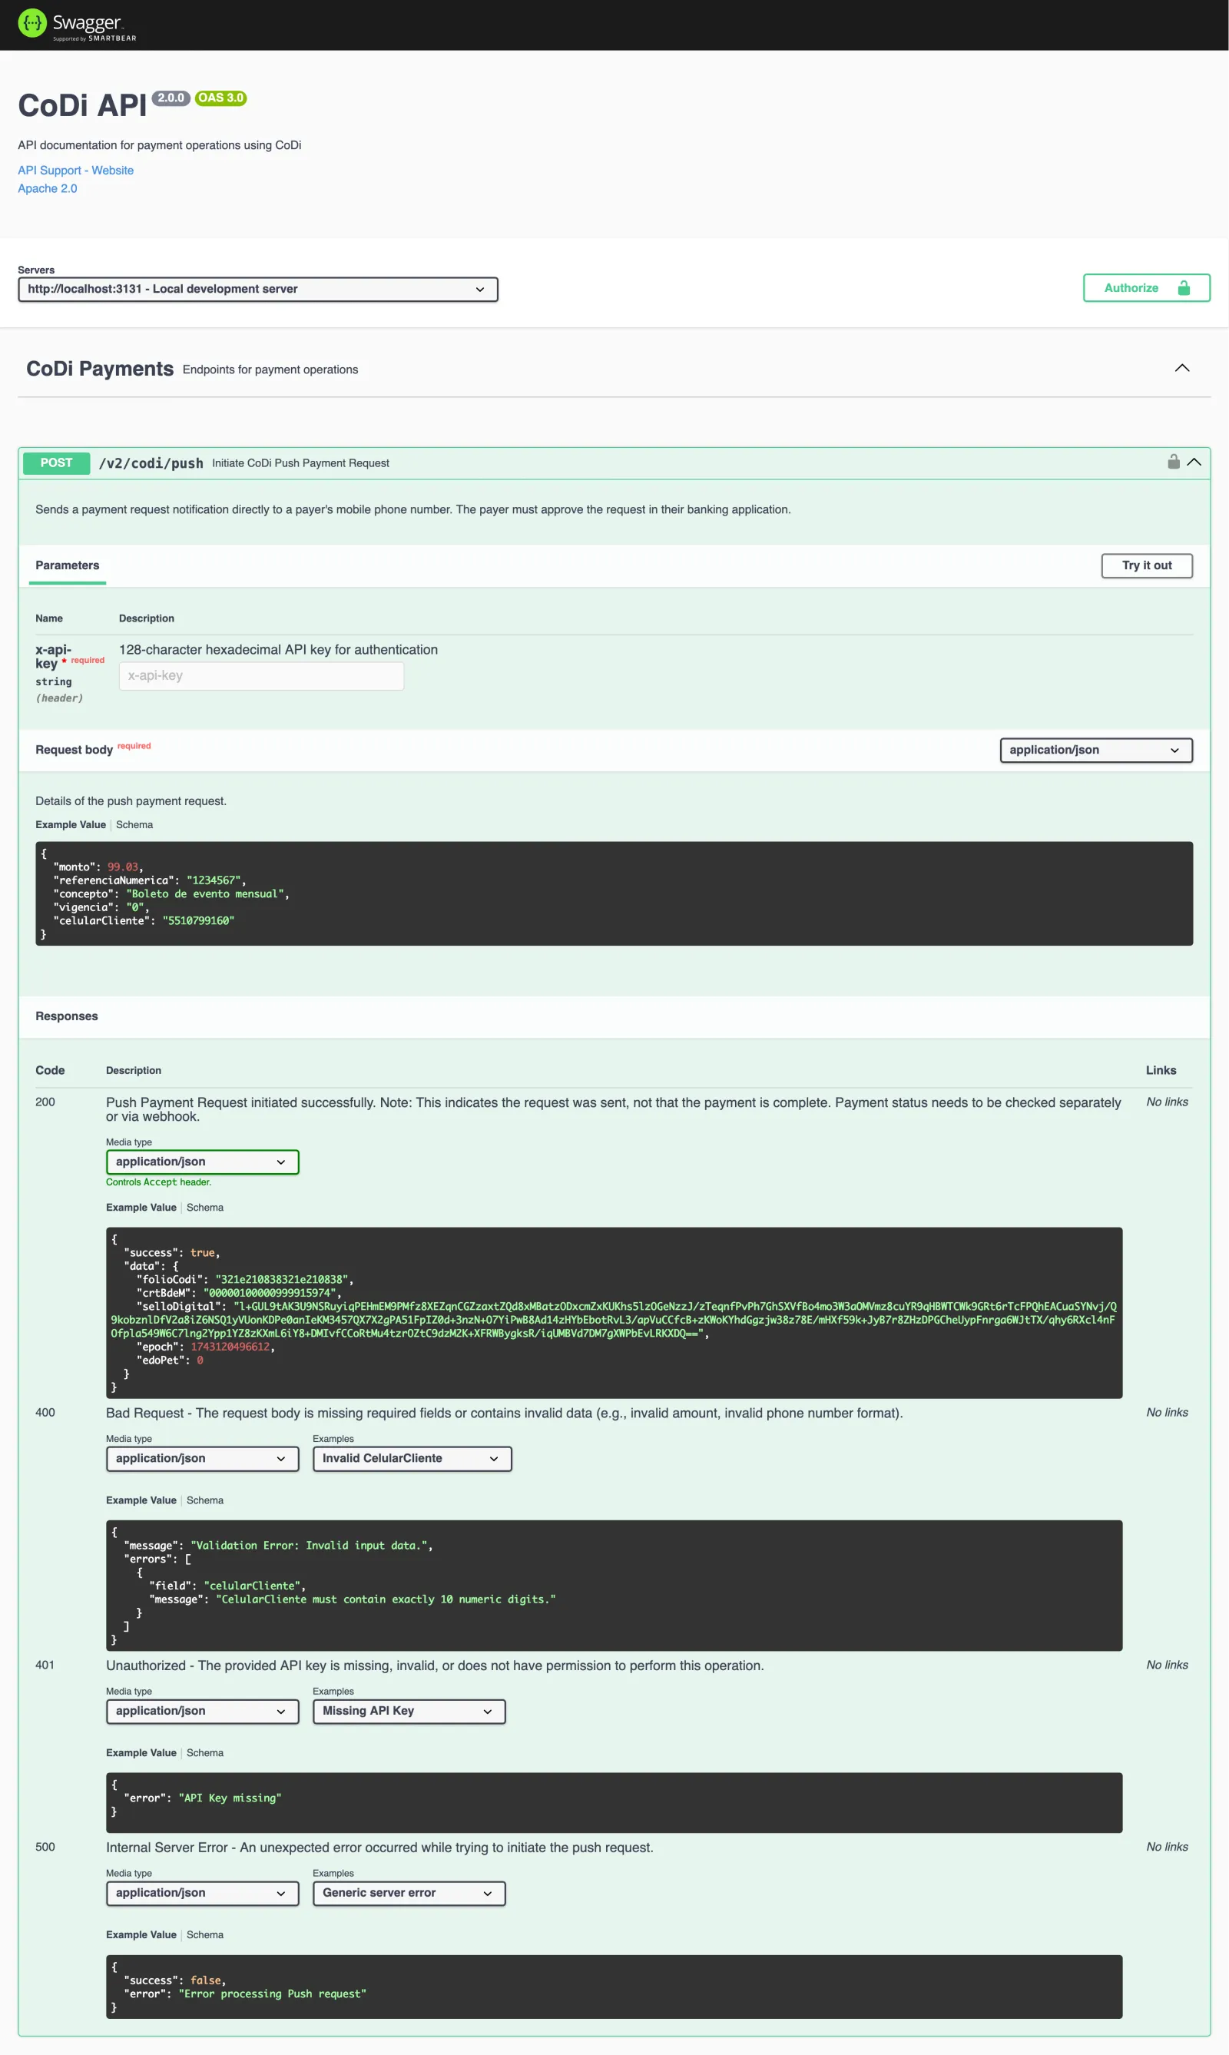Collapse the POST /v2/codi/push operation chevron
The width and height of the screenshot is (1229, 2055).
pyautogui.click(x=1194, y=462)
